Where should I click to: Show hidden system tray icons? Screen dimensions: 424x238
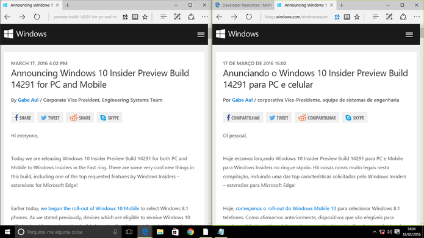[x=375, y=232]
